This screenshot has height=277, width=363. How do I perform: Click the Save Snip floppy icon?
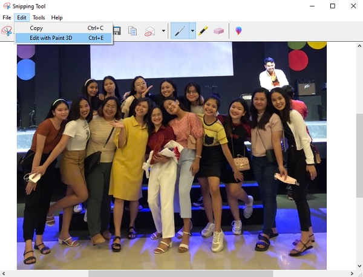pos(117,31)
